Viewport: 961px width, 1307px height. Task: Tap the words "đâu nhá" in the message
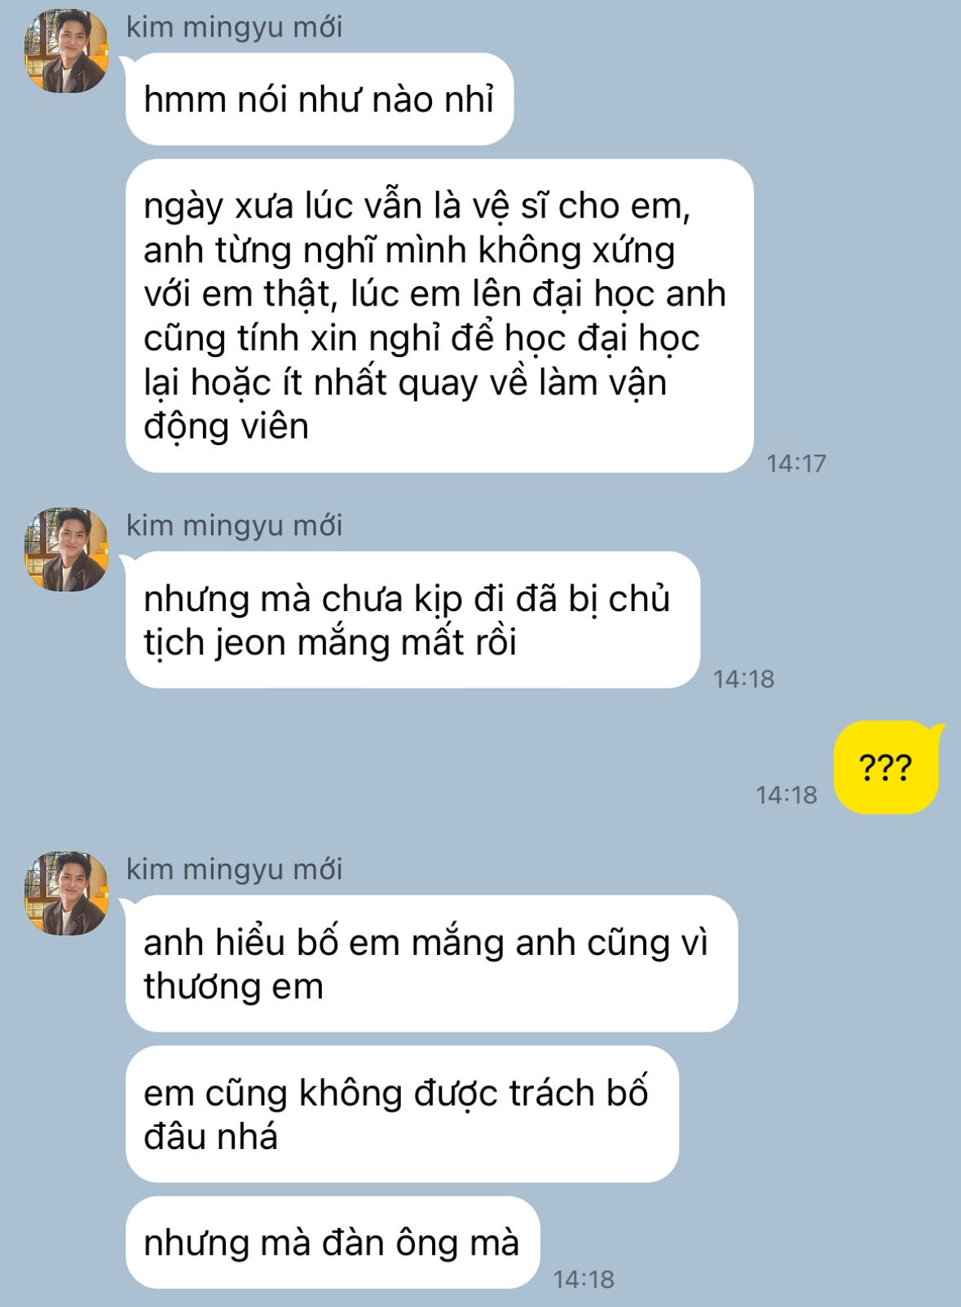coord(210,1138)
